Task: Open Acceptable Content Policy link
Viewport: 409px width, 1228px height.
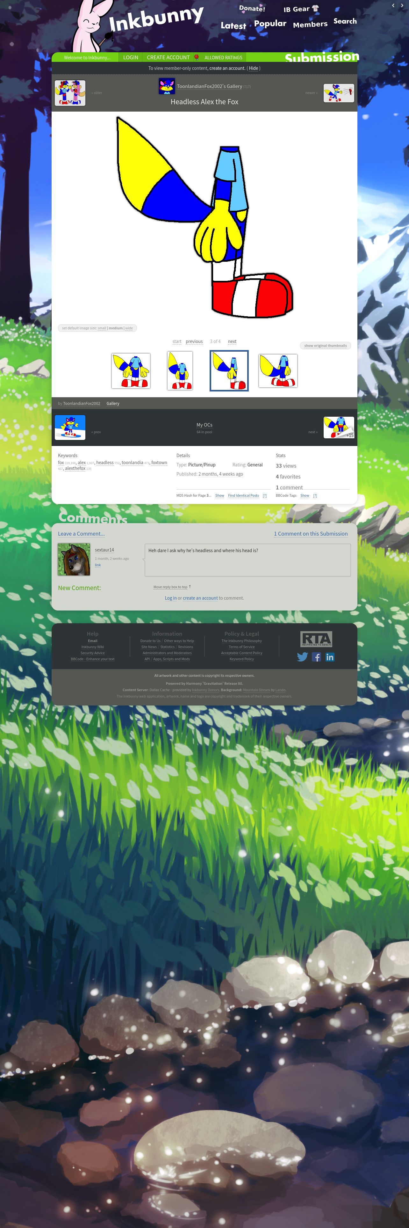Action: 241,653
